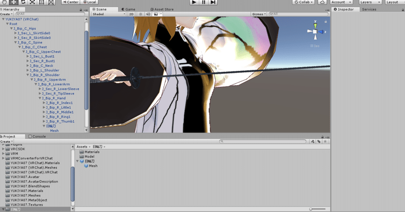Collapse J_Bip_C_Spine node
Viewport: 405px width, 212px height.
click(x=16, y=43)
